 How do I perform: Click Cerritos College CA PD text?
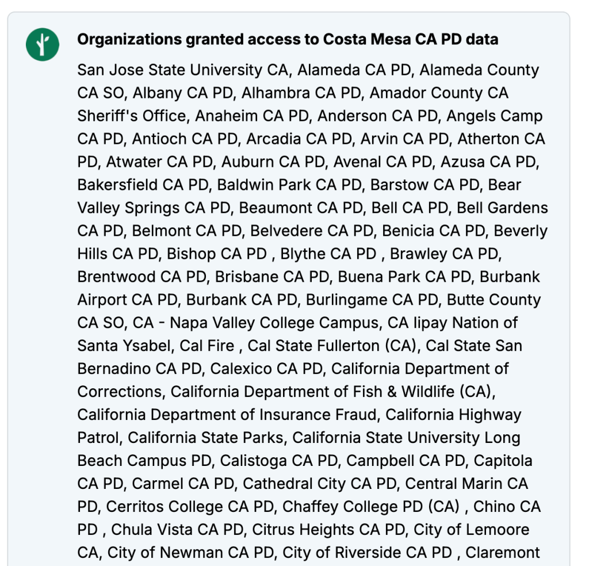(190, 507)
